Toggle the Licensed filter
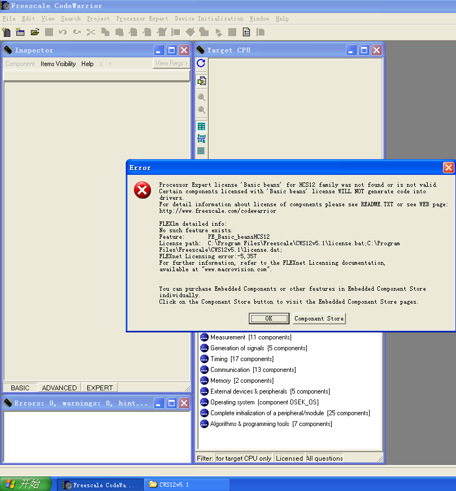456x491 pixels. [x=289, y=458]
